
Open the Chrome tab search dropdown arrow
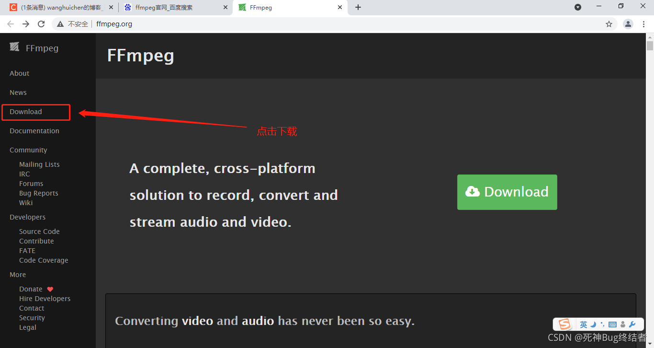click(578, 7)
